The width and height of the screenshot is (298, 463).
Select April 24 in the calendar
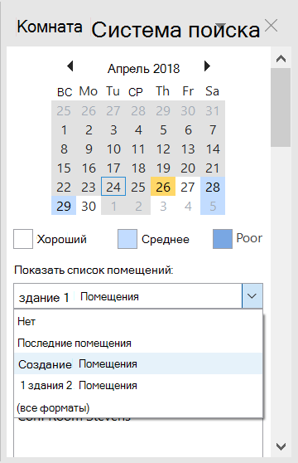tap(113, 187)
